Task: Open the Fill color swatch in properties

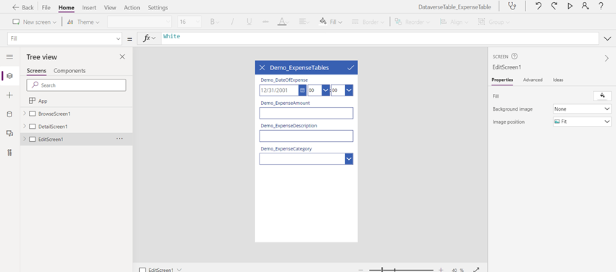Action: click(602, 96)
